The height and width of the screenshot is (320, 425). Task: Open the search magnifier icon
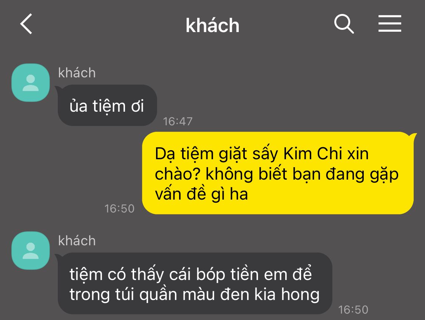pos(344,24)
